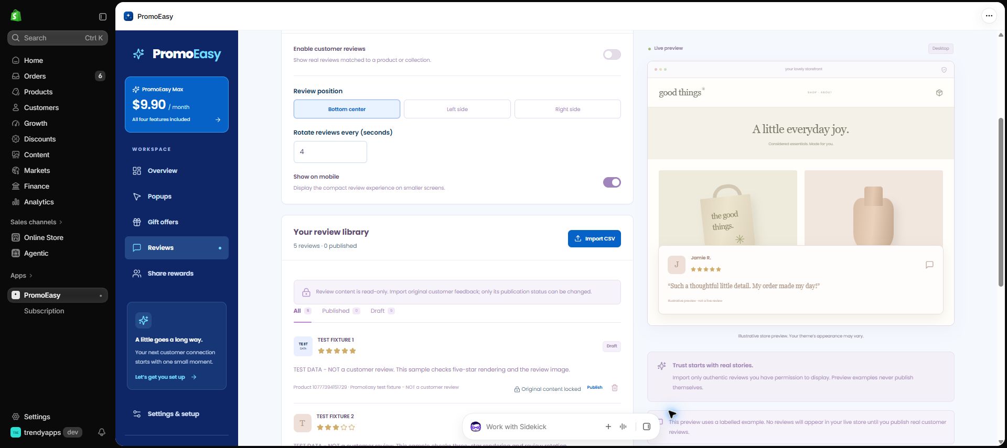The image size is (1007, 448).
Task: Switch to the Published reviews tab
Action: pos(341,311)
